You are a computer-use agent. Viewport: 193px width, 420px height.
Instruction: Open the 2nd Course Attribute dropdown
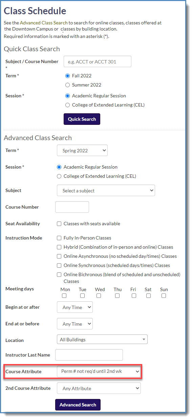[x=99, y=388]
